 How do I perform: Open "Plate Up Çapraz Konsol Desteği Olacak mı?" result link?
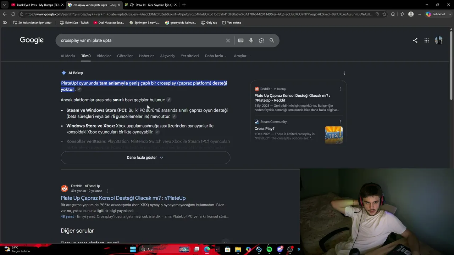pyautogui.click(x=123, y=198)
